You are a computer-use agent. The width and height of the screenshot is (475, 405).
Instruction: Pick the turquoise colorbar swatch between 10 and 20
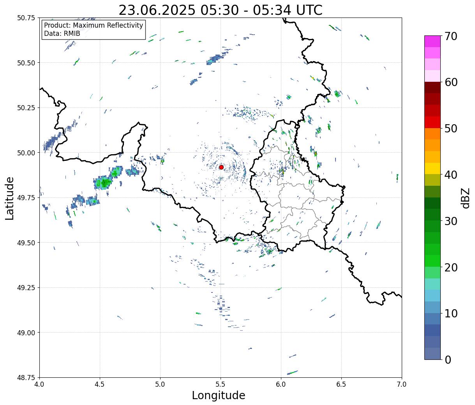[433, 284]
